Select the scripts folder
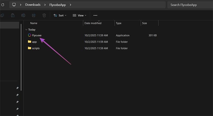 36,48
